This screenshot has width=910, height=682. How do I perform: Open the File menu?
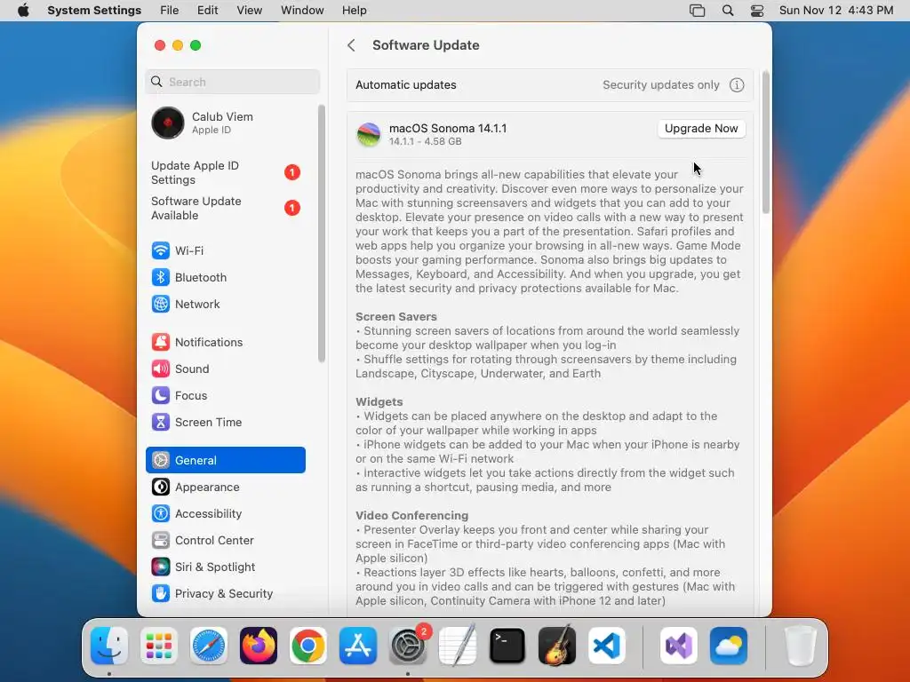click(170, 11)
